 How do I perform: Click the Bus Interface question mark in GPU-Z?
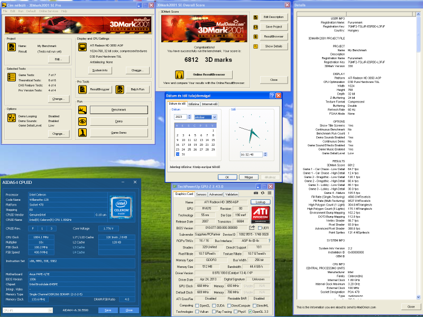pos(269,241)
